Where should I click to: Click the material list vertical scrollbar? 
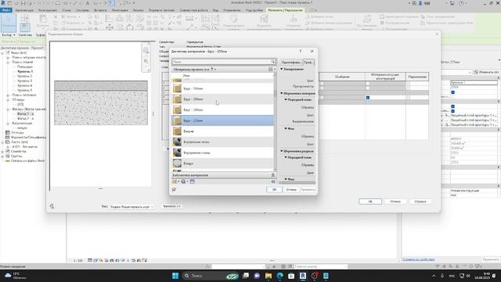pos(275,121)
